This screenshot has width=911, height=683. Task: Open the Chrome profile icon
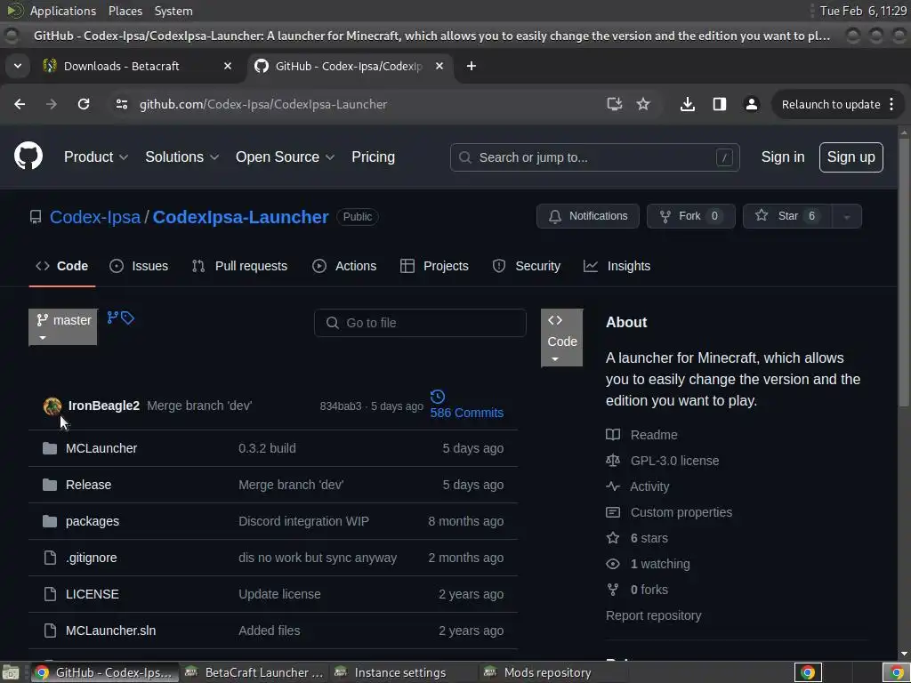tap(751, 105)
